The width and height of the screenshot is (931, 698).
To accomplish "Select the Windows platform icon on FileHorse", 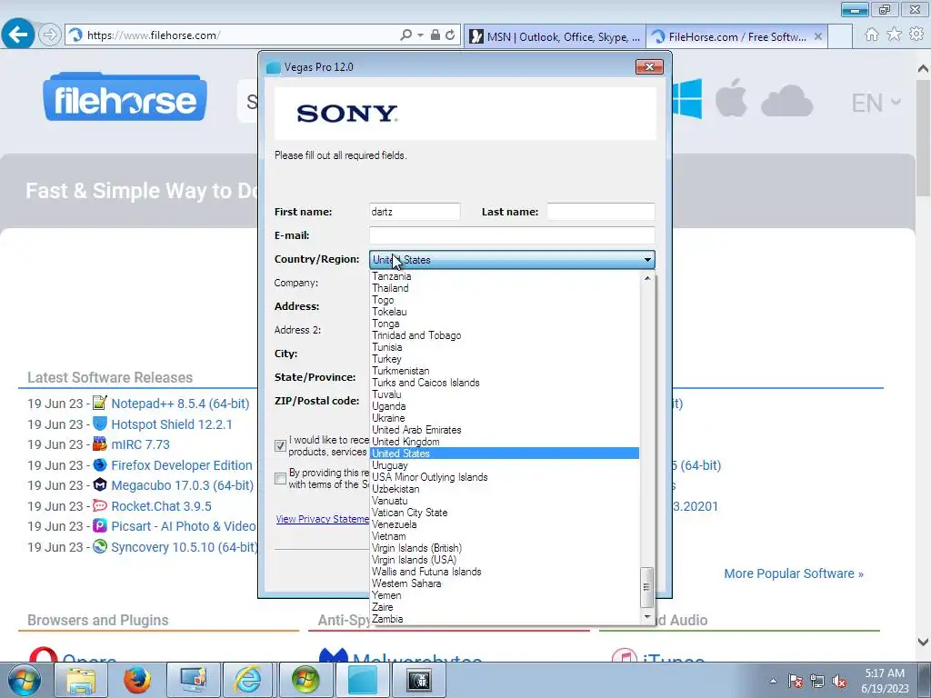I will pyautogui.click(x=687, y=99).
